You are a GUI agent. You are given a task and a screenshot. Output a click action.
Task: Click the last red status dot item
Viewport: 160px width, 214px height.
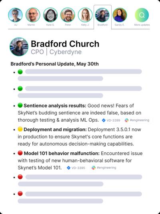click(20, 194)
